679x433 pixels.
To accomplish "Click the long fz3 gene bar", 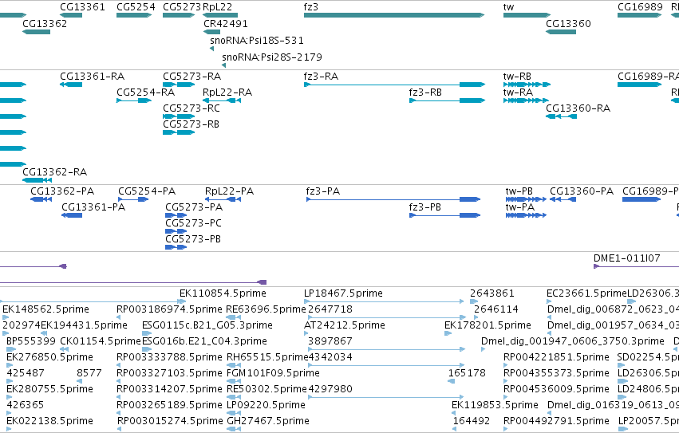I will pos(394,15).
